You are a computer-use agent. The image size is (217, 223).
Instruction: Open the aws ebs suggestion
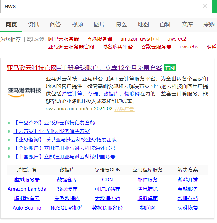(x=189, y=47)
